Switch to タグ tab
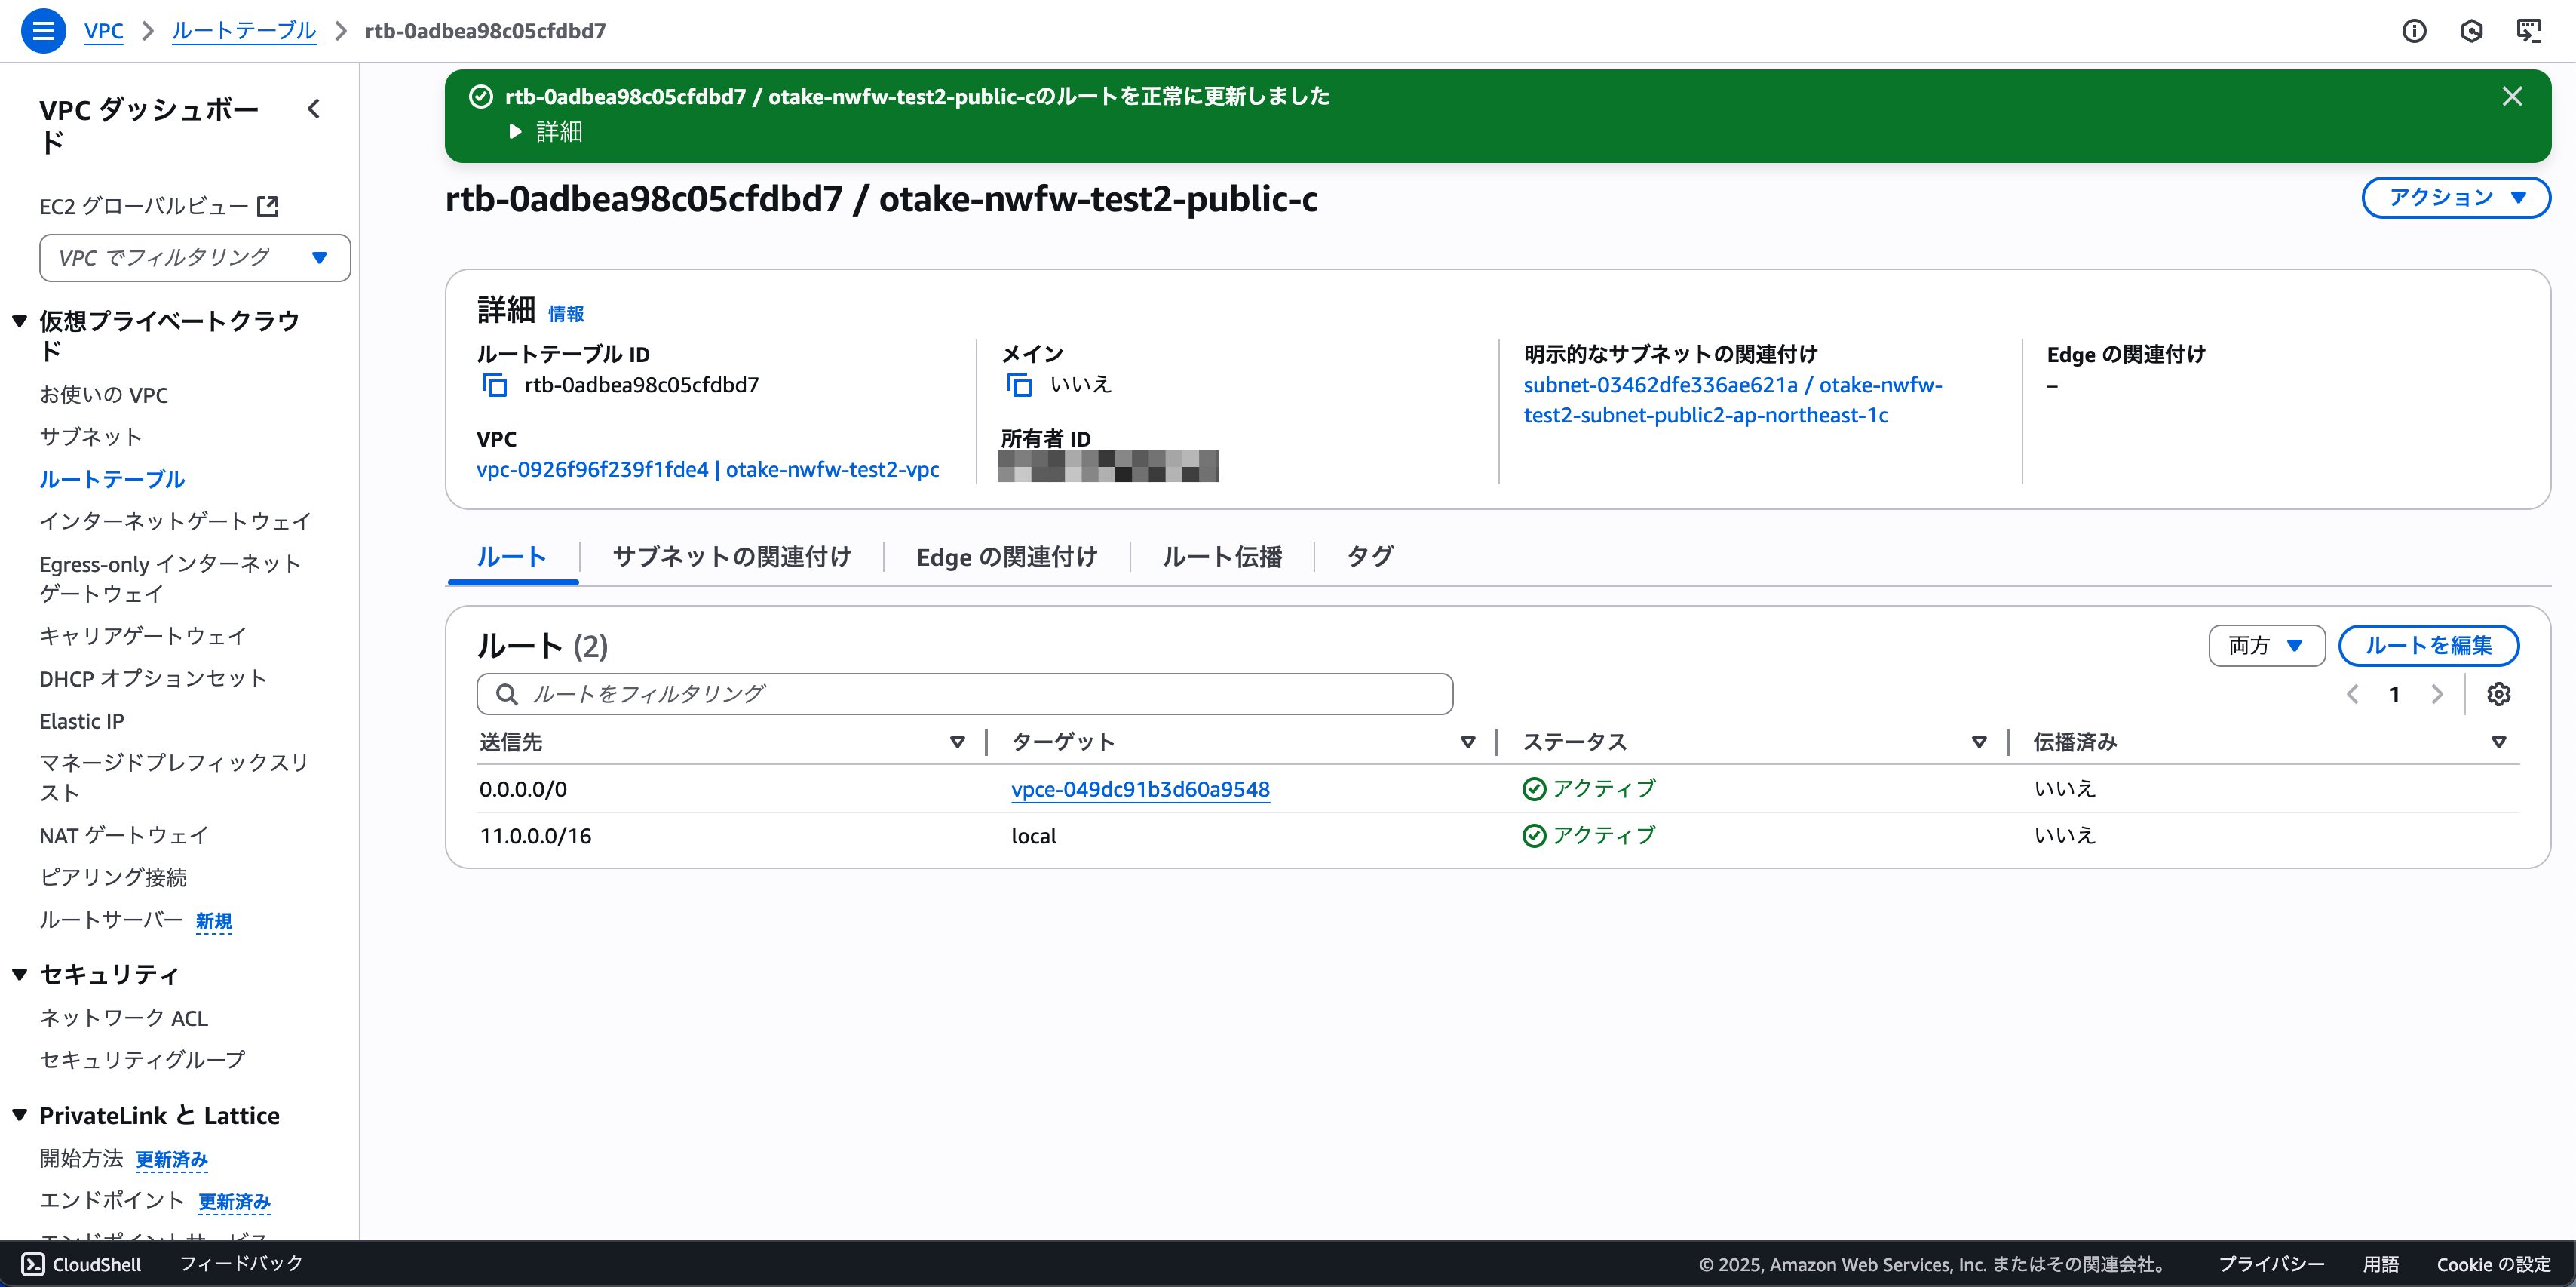This screenshot has height=1287, width=2576. point(1370,557)
